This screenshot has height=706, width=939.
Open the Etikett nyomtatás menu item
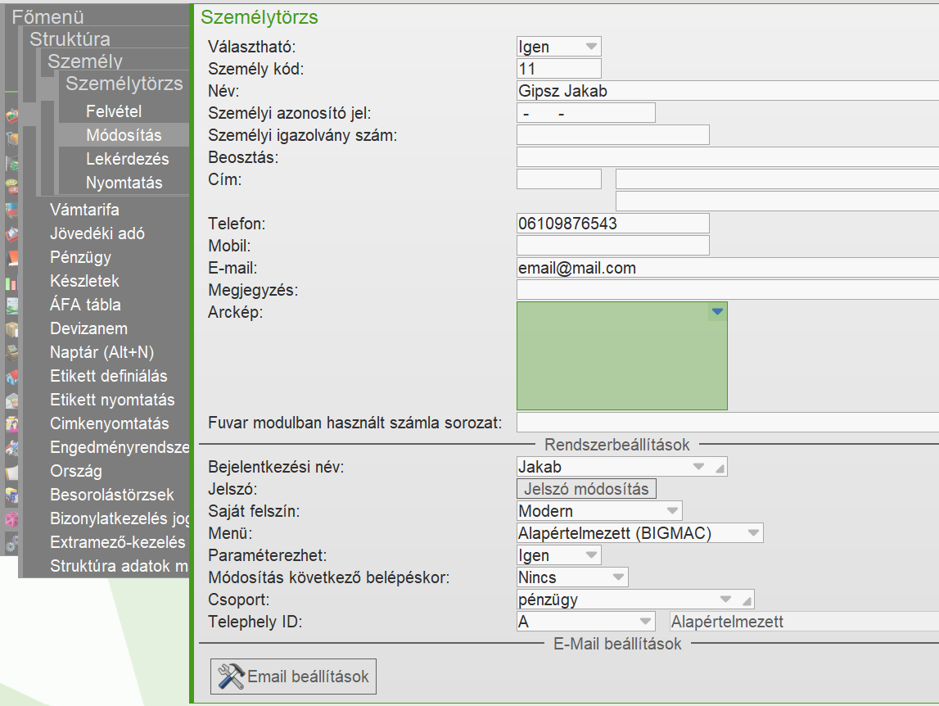point(112,400)
